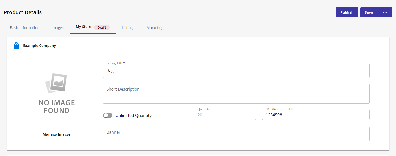Switch to the Marketing tab
396x156 pixels.
click(x=155, y=27)
